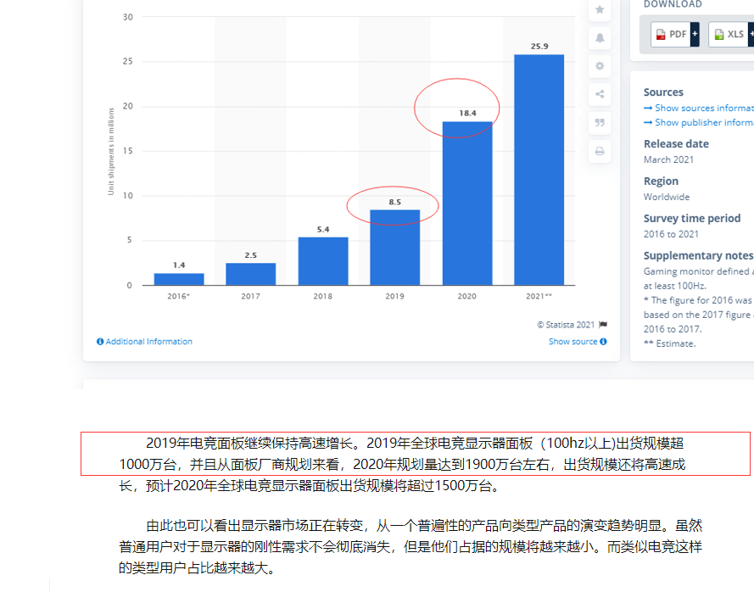Click the March 2021 release date text

(668, 159)
